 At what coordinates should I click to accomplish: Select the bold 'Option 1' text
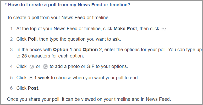click(62, 50)
